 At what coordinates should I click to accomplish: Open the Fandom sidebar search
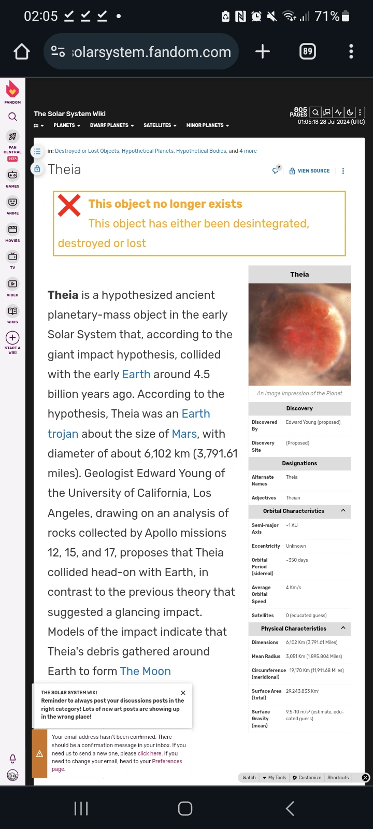[x=12, y=117]
